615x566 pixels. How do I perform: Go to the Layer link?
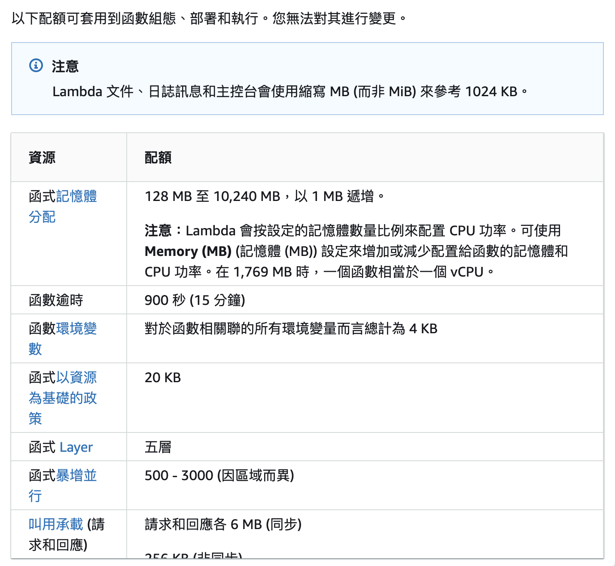coord(76,447)
